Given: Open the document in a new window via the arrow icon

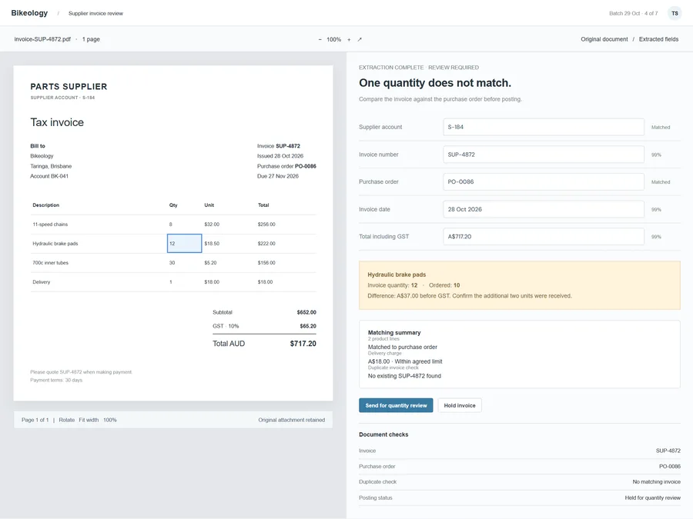Looking at the screenshot, I should tap(360, 39).
